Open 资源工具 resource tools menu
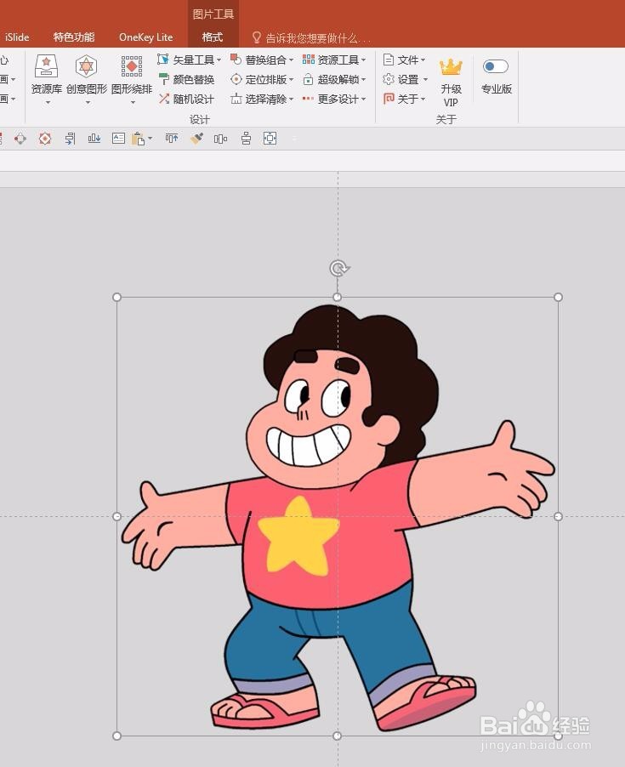 334,60
